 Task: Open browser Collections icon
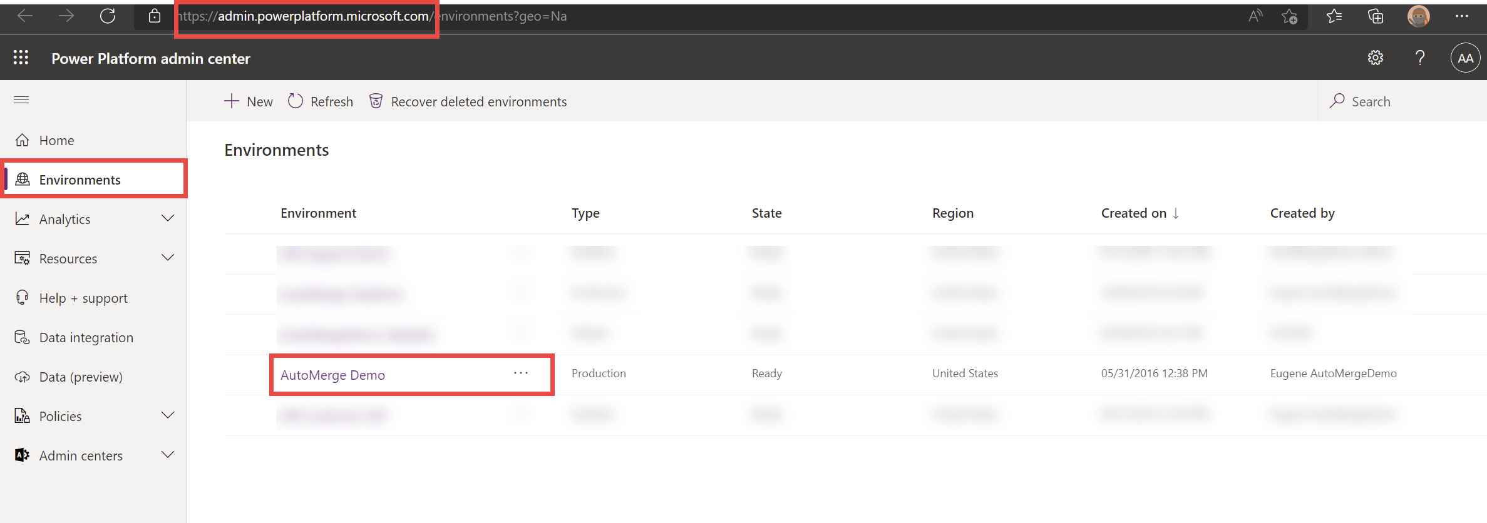click(1376, 16)
